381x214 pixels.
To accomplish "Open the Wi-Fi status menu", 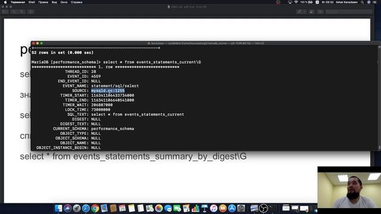I will click(x=296, y=2).
